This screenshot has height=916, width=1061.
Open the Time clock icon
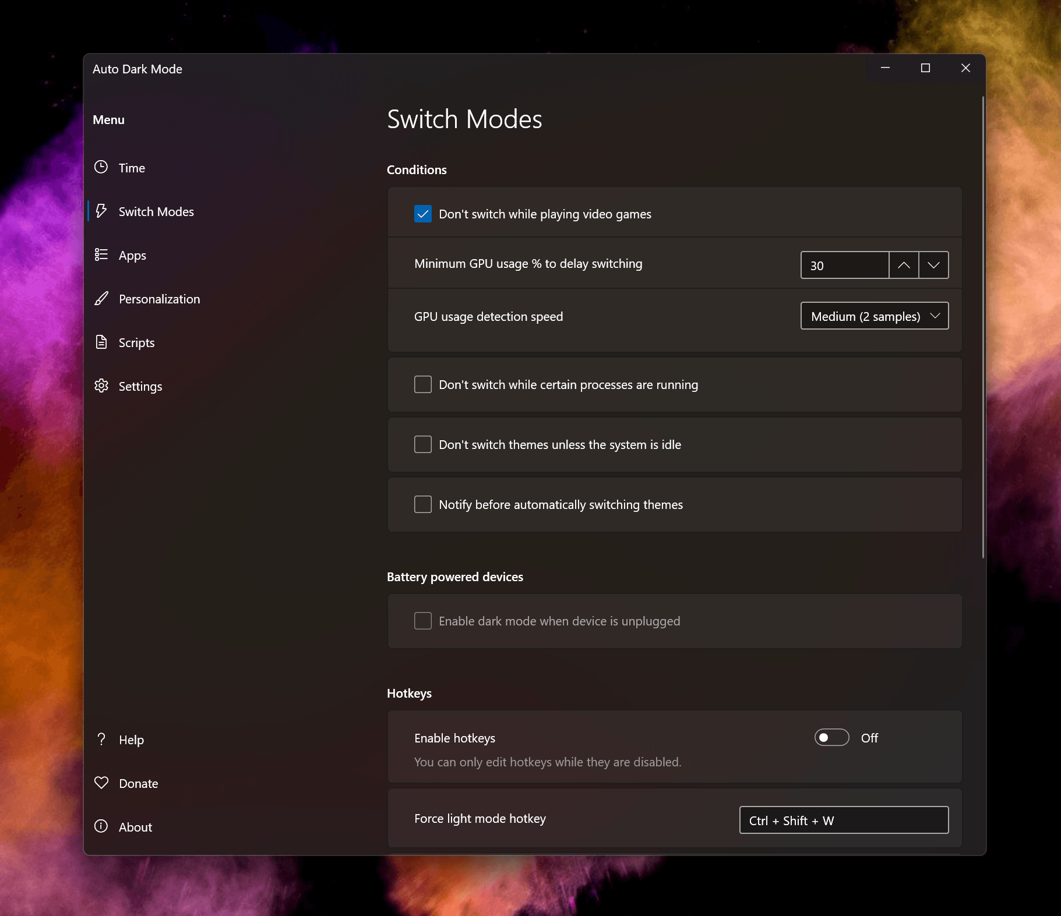[101, 167]
